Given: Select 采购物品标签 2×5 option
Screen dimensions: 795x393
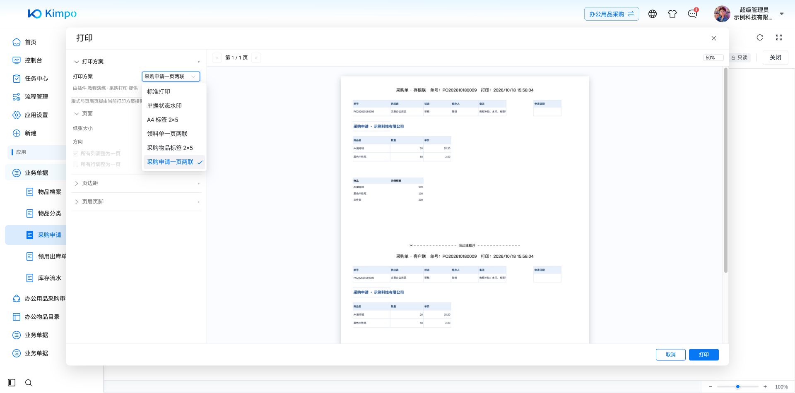Looking at the screenshot, I should pyautogui.click(x=174, y=148).
